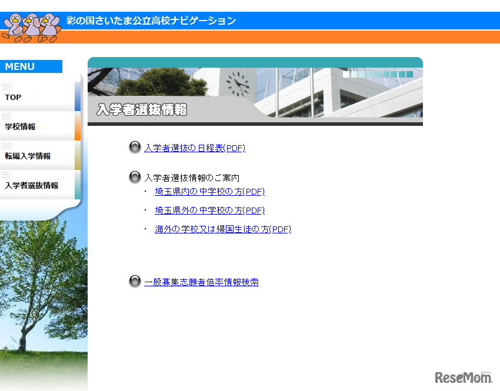Click the sphere icon beside 入学者選抜情報のご案内
500x391 pixels.
(x=135, y=176)
